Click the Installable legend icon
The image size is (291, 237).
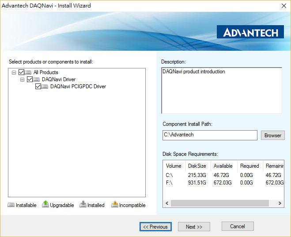click(11, 205)
